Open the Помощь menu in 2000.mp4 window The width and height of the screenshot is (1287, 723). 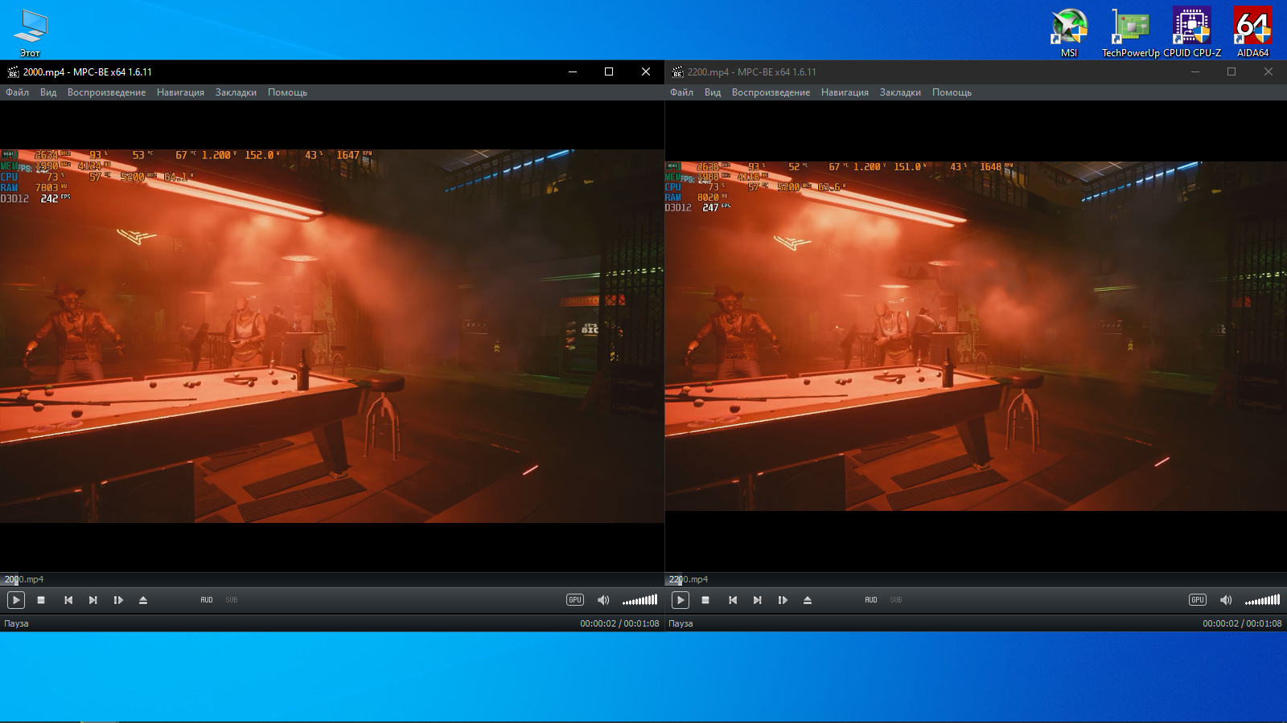[x=287, y=92]
